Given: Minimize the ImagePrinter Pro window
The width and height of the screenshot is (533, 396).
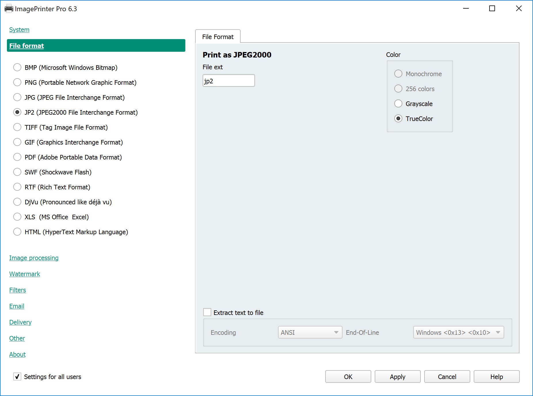Looking at the screenshot, I should (466, 9).
